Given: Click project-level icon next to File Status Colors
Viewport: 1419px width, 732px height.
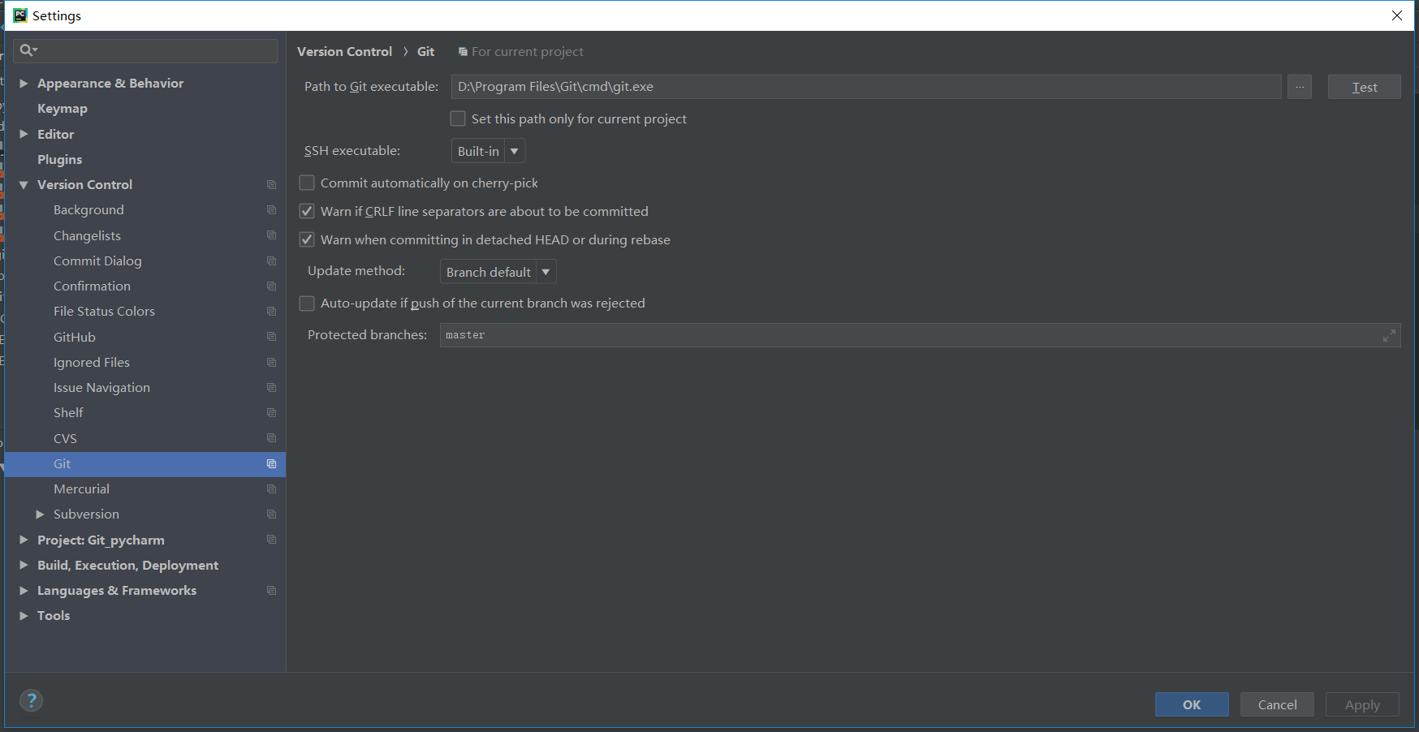Looking at the screenshot, I should 271,312.
